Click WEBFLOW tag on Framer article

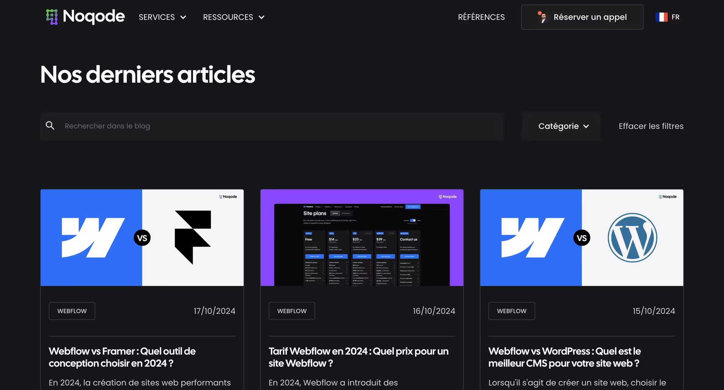pos(72,311)
